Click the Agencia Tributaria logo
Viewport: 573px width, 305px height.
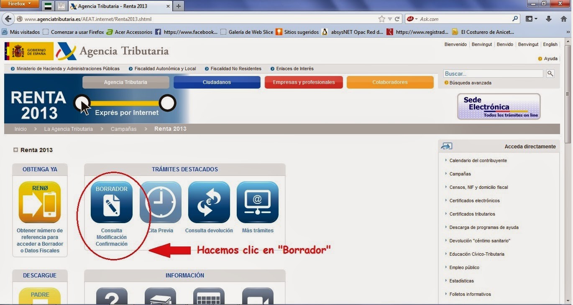pos(113,51)
